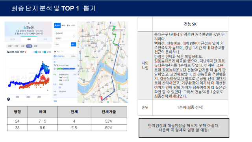Image resolution: width=252 pixels, height=142 pixels.
Task: Click the red destination marker on the map
Action: point(102,98)
